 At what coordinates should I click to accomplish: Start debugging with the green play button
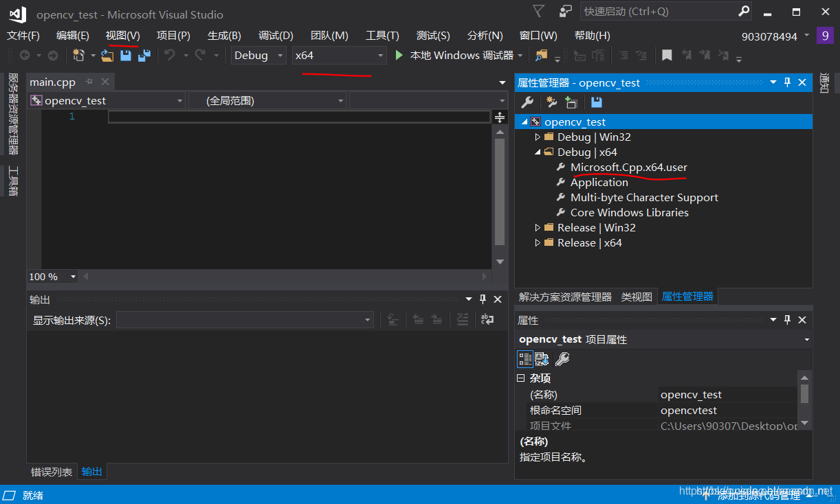[399, 56]
